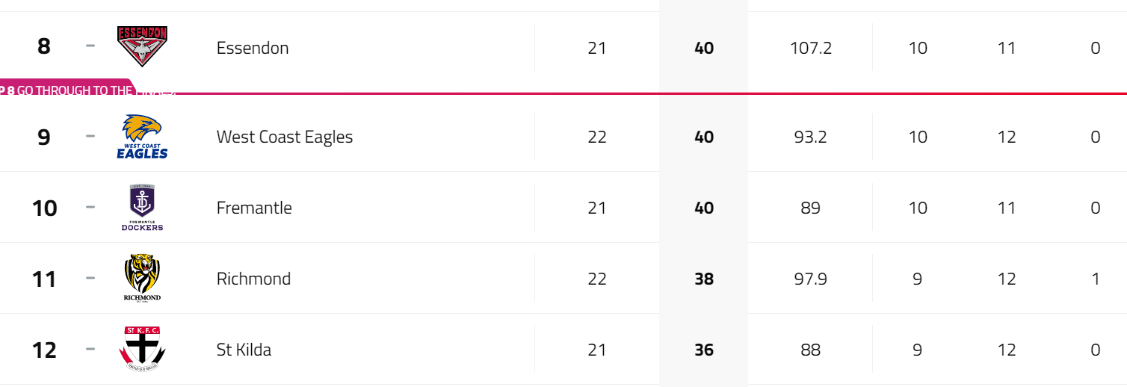1127x387 pixels.
Task: Click Richmond's 97.9 percentage cell
Action: pos(811,279)
